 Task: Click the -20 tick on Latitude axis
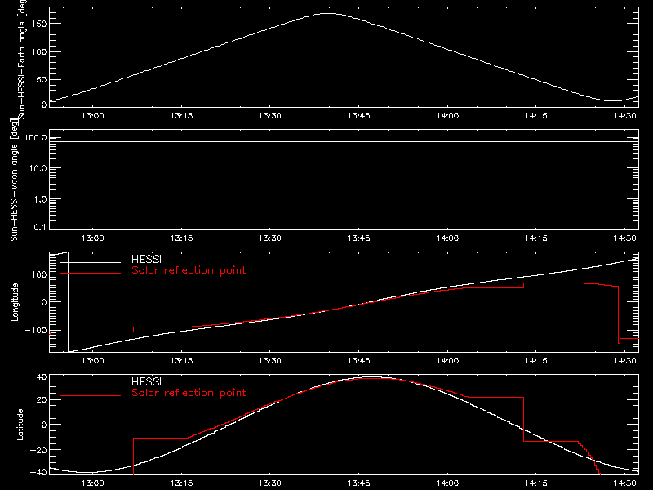(38, 450)
